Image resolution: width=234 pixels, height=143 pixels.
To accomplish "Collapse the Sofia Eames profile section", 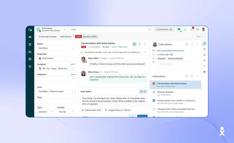I will coord(197,44).
